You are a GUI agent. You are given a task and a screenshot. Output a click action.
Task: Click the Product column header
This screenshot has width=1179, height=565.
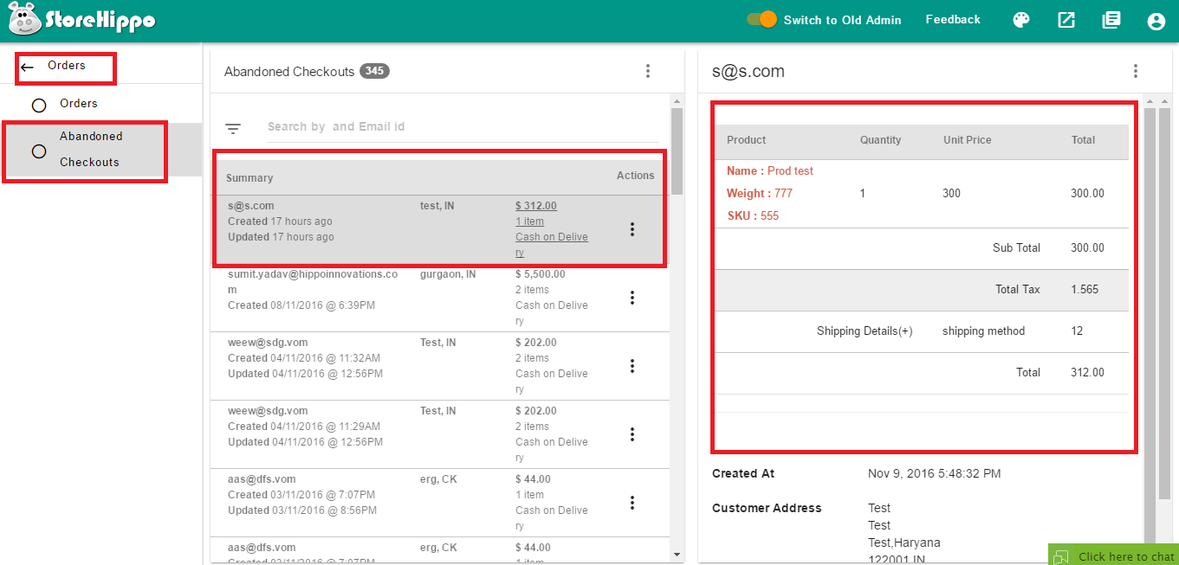tap(747, 140)
